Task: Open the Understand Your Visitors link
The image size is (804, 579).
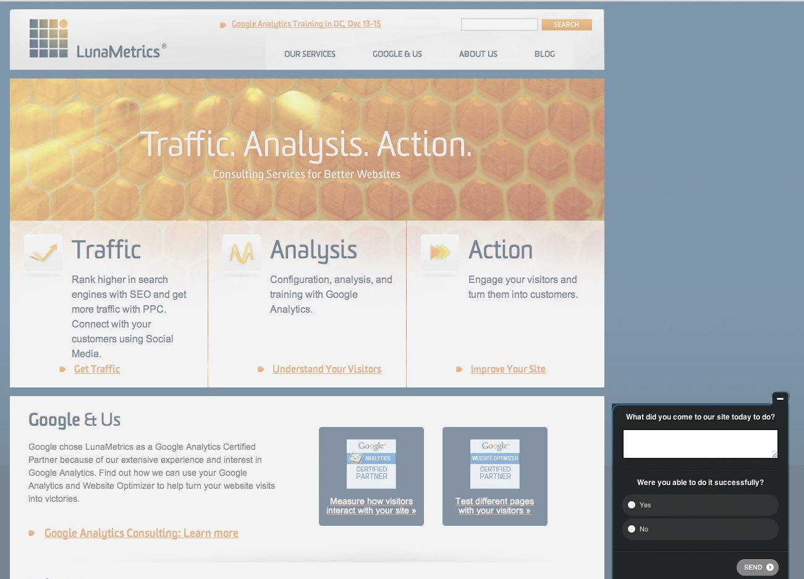Action: 327,370
